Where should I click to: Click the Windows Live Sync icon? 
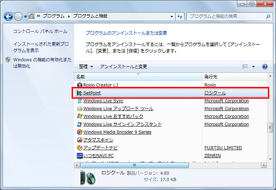pyautogui.click(x=80, y=101)
